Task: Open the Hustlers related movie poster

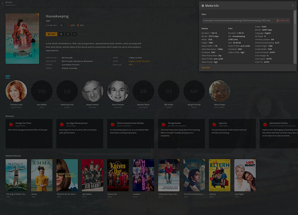Action: point(143,175)
